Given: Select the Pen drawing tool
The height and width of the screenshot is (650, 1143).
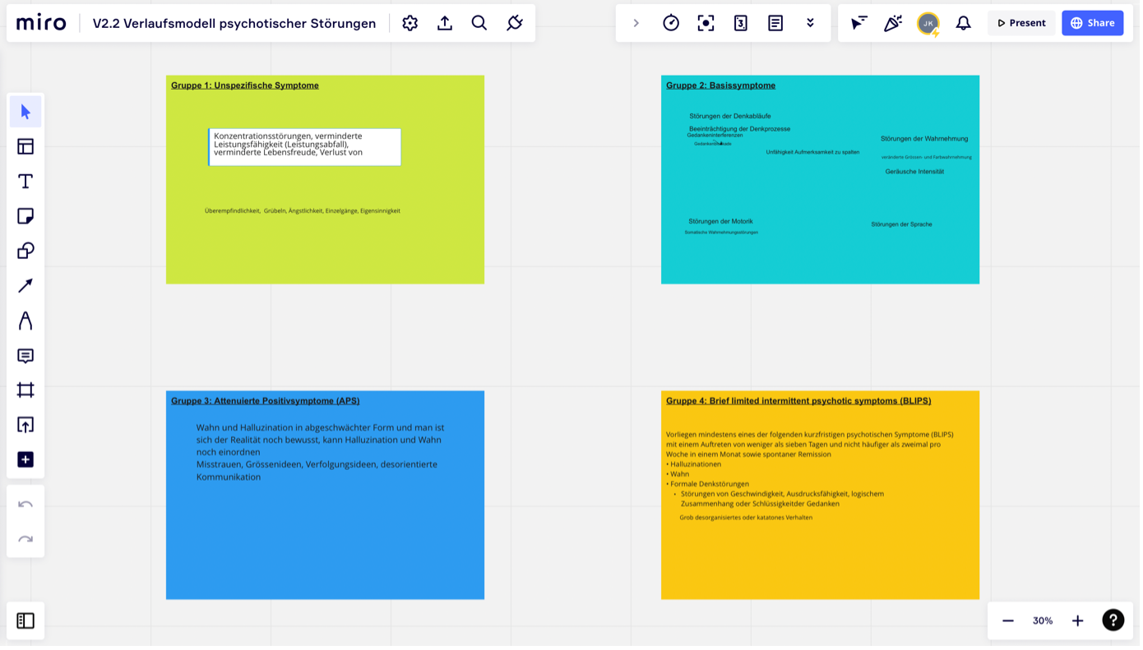Looking at the screenshot, I should point(25,320).
